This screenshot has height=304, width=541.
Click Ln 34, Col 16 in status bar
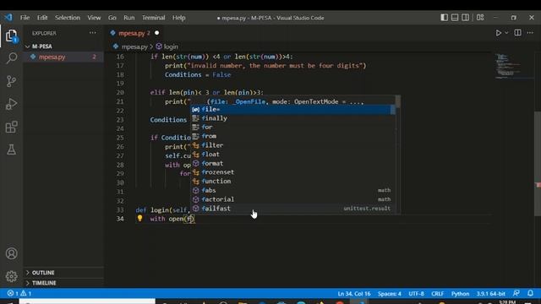[354, 293]
